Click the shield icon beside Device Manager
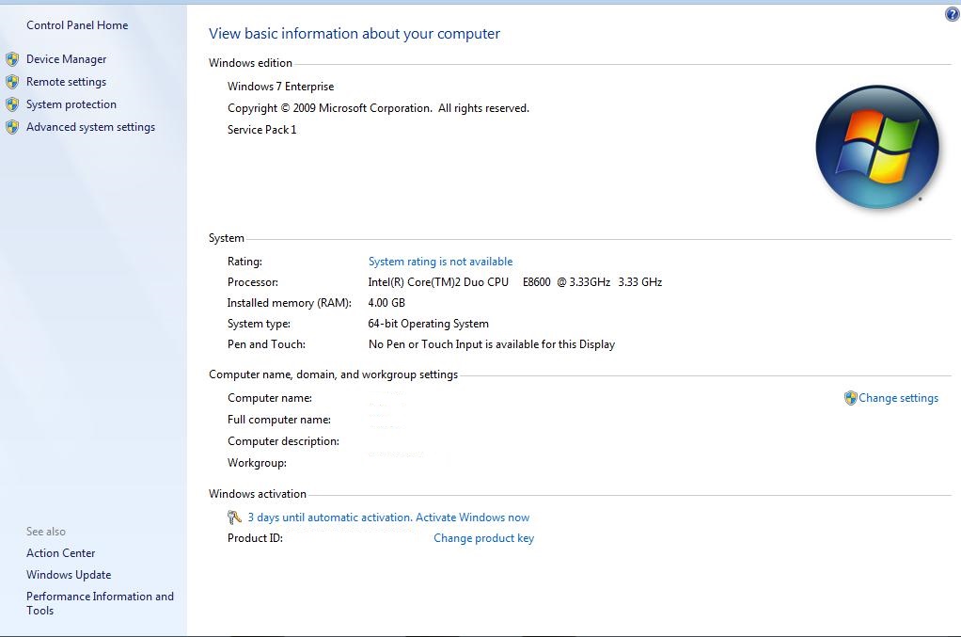This screenshot has width=961, height=637. coord(12,59)
